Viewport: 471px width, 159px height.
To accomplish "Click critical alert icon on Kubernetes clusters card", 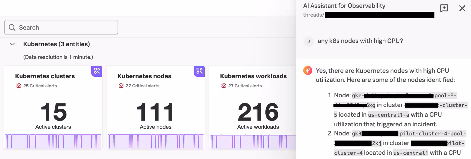I will (19, 86).
